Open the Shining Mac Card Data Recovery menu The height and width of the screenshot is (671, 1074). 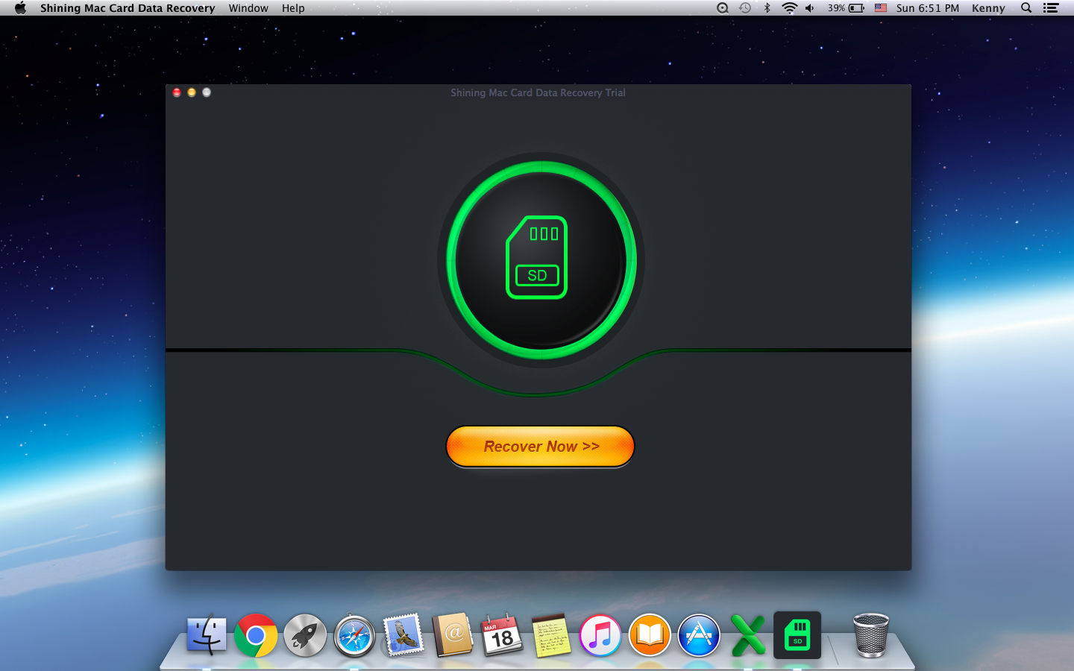click(128, 8)
